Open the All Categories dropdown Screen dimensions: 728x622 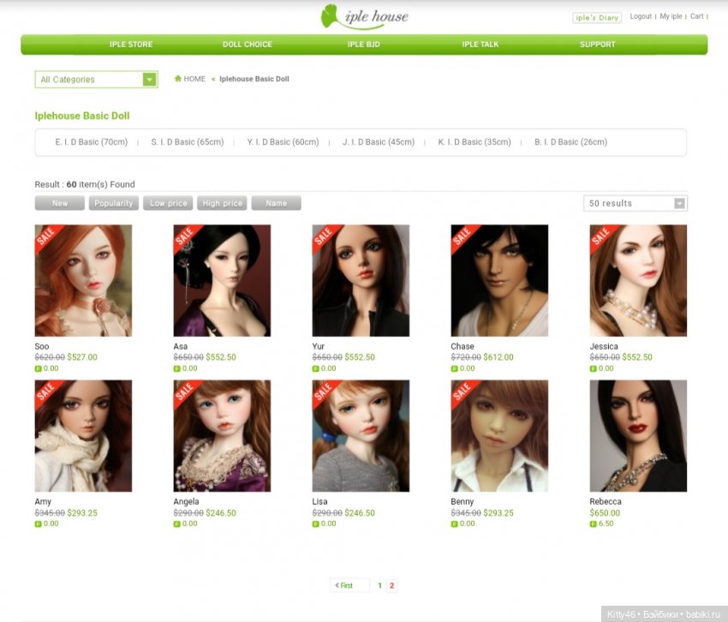(x=96, y=80)
